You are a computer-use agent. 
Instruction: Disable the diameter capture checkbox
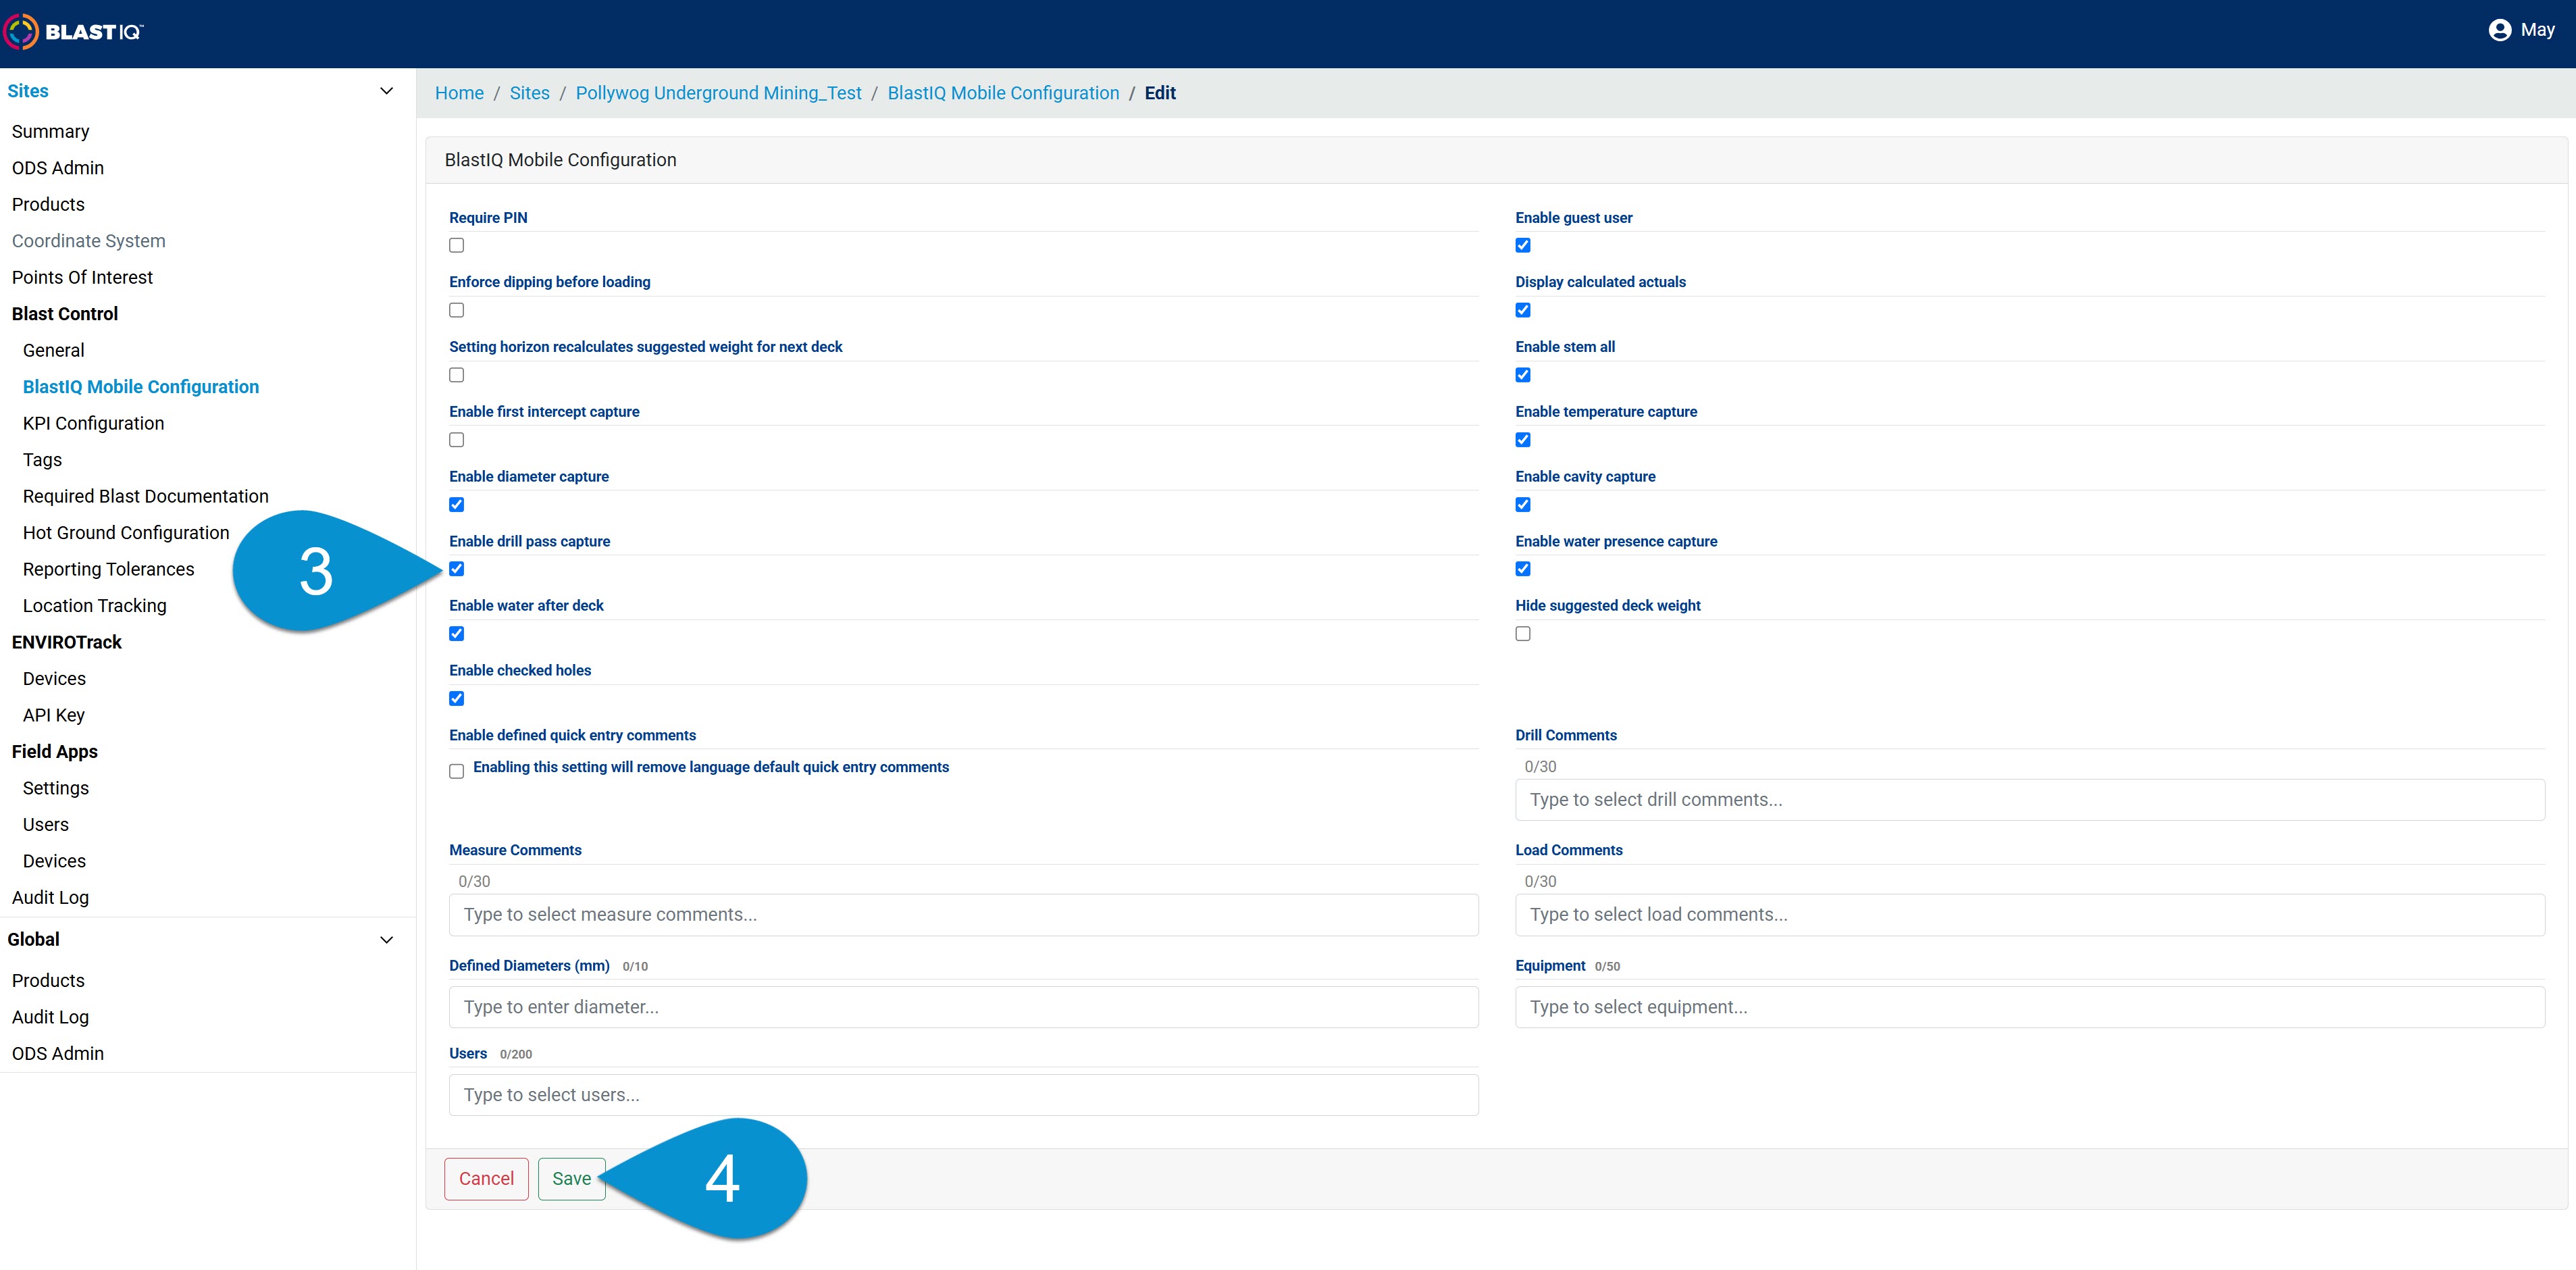(x=457, y=504)
